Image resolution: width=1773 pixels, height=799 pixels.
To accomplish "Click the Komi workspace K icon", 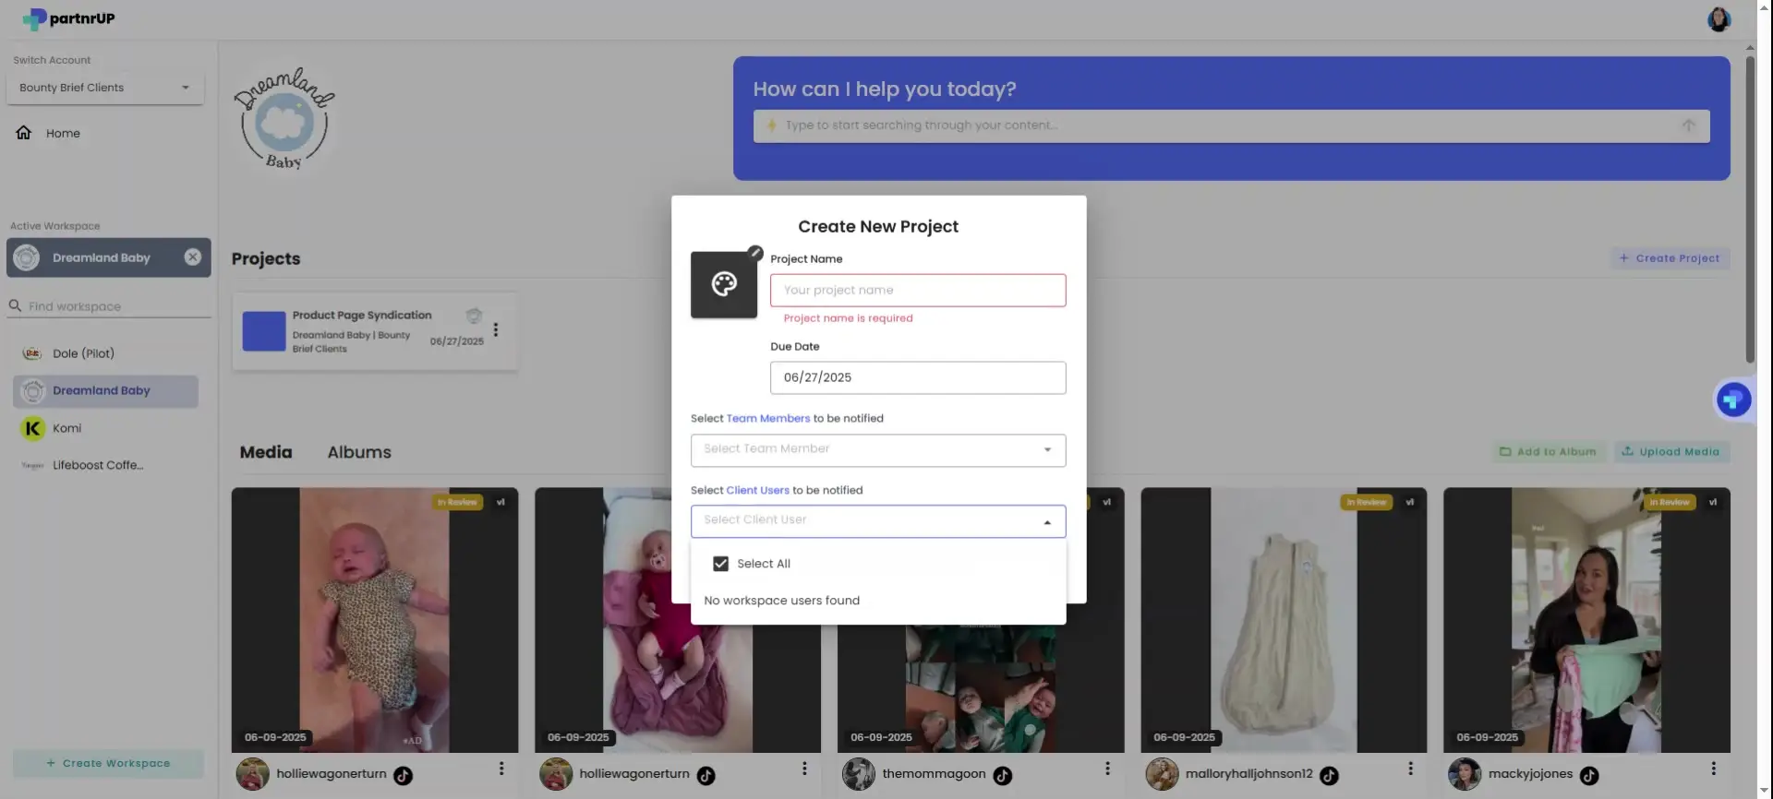I will coord(32,428).
